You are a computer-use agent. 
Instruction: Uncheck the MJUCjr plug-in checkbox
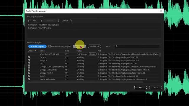pos(29,76)
